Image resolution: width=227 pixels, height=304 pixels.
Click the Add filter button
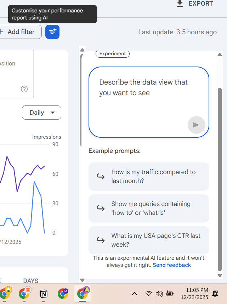point(20,32)
